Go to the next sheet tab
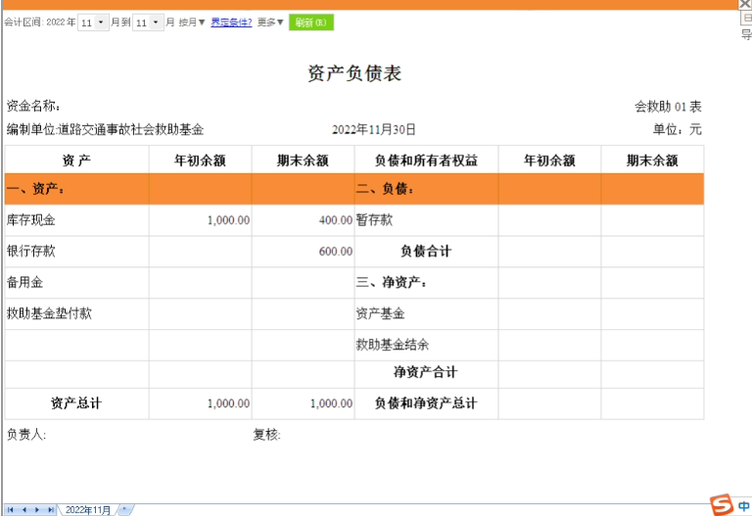Screen dimensions: 752x516 click(x=37, y=510)
